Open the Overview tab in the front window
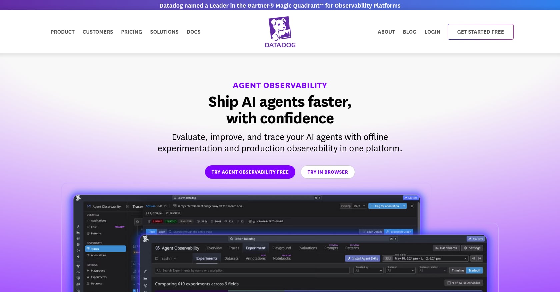Viewport: 560px width, 292px height. [214, 248]
